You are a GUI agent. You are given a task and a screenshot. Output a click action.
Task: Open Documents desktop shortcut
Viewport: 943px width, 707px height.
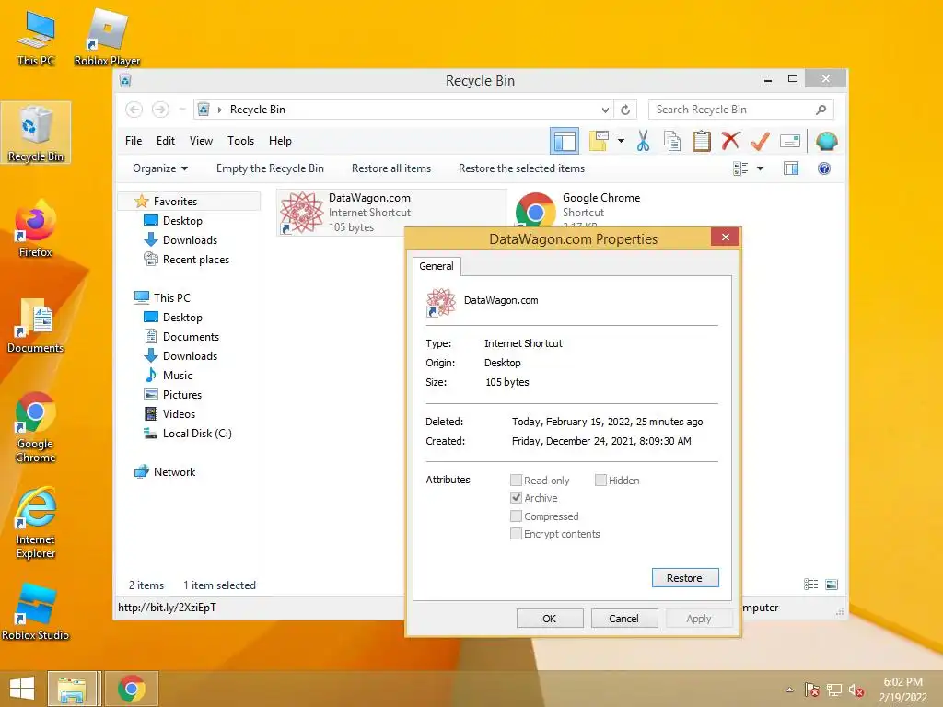coord(36,325)
